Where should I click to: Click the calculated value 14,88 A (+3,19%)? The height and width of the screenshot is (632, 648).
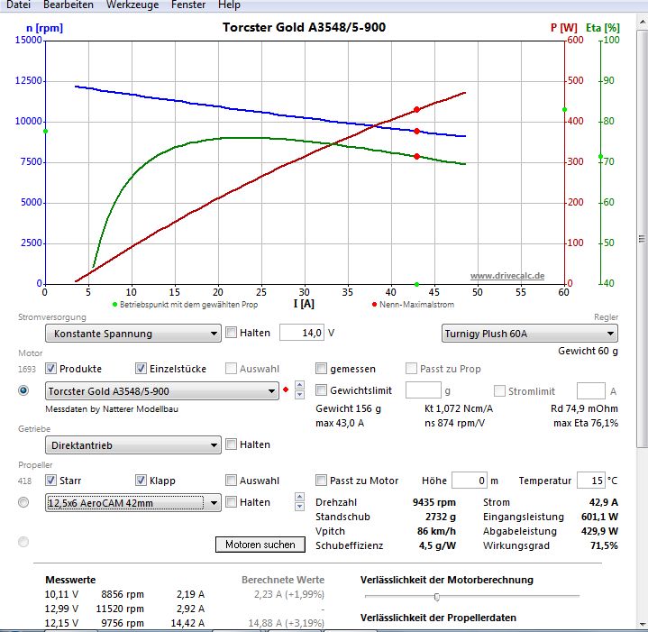[286, 623]
